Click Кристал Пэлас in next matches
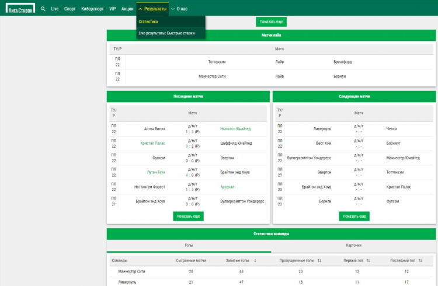This screenshot has width=438, height=286. (399, 187)
